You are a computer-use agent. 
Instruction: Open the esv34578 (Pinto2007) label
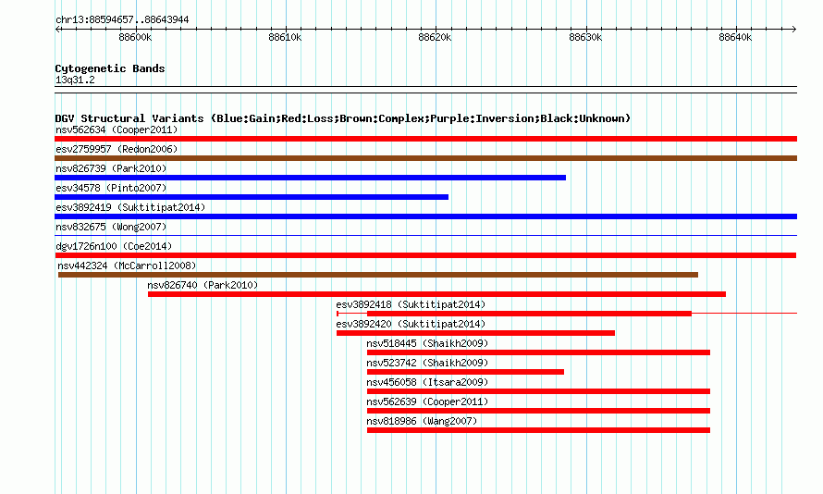point(111,188)
